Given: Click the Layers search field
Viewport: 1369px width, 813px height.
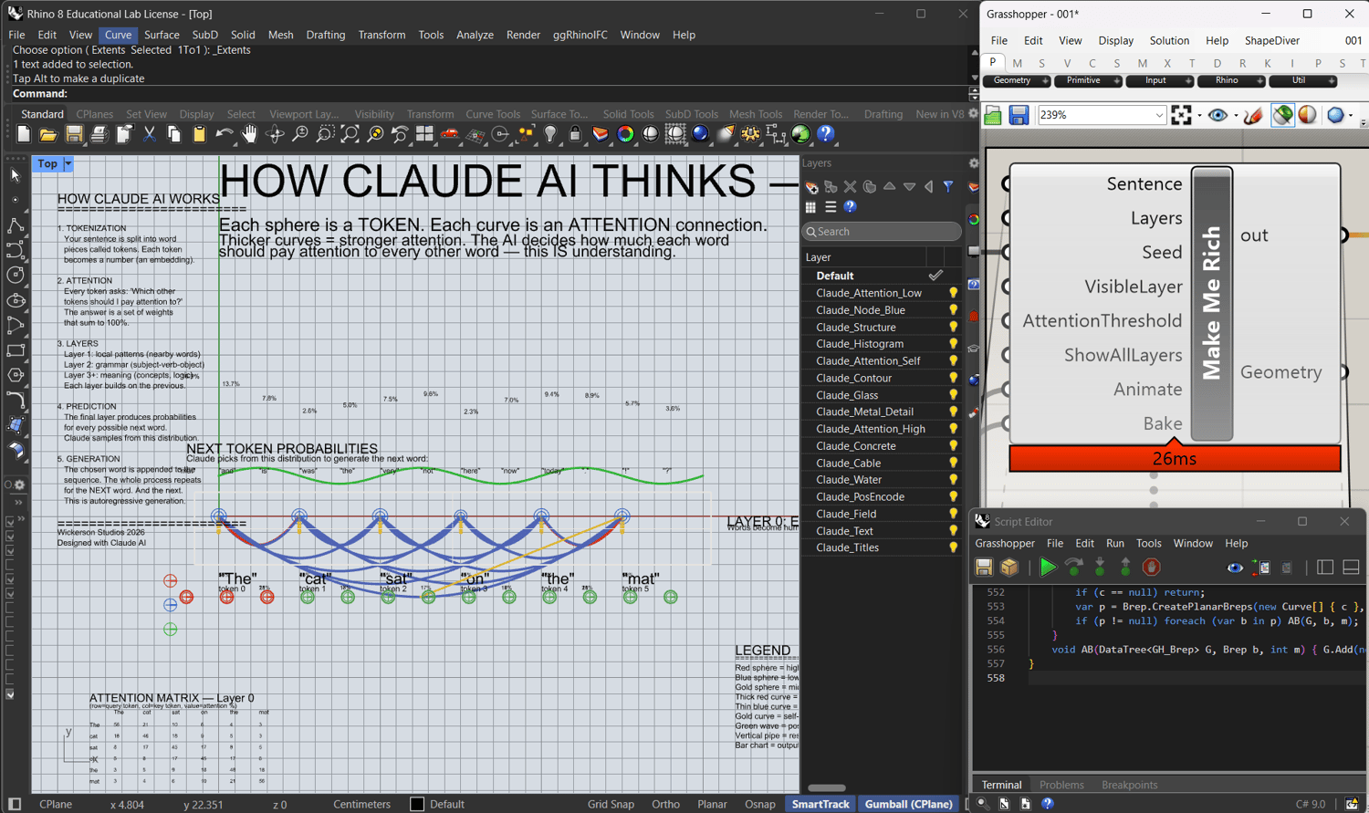Looking at the screenshot, I should point(882,232).
